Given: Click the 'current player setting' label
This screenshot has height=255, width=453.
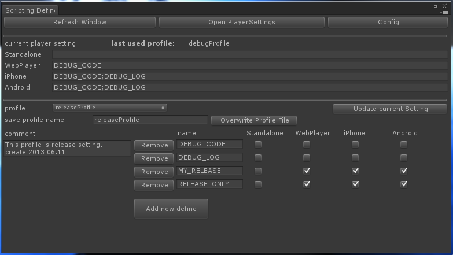Looking at the screenshot, I should tap(40, 43).
